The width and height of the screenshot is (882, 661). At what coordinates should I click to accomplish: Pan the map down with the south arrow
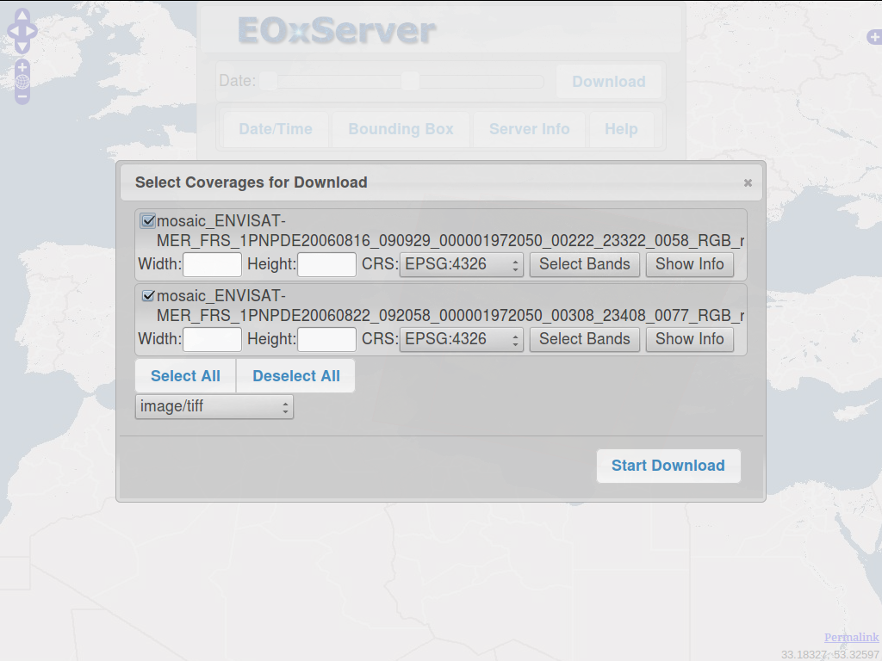[22, 46]
